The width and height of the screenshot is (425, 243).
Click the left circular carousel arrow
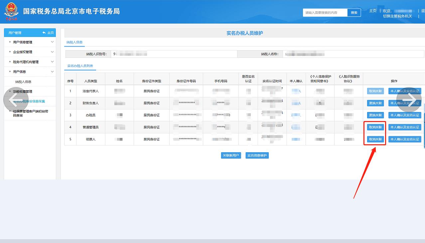pyautogui.click(x=16, y=99)
